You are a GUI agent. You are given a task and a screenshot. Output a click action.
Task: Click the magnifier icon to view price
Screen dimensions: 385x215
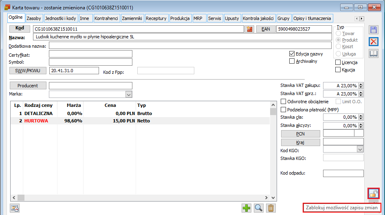(x=259, y=208)
